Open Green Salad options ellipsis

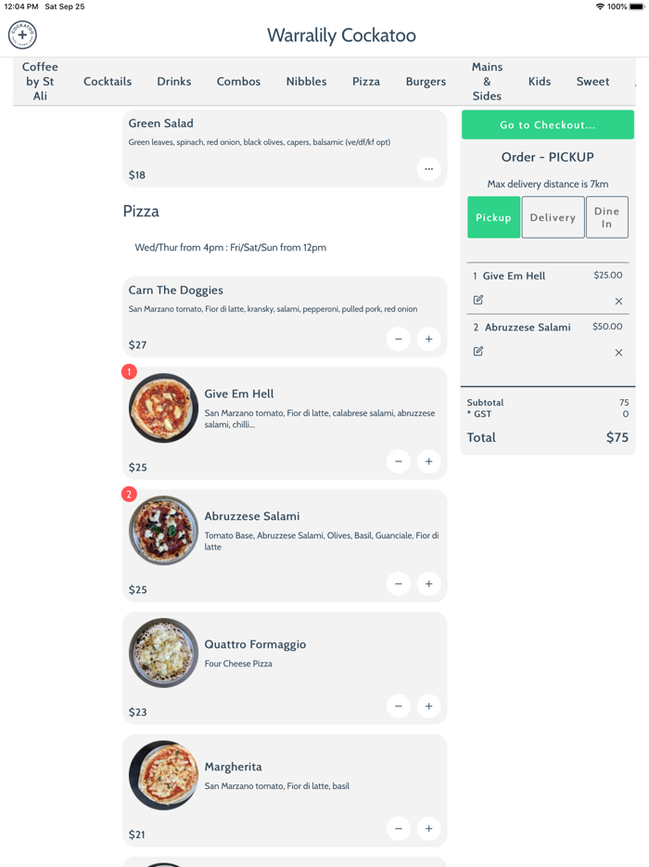[x=428, y=169]
